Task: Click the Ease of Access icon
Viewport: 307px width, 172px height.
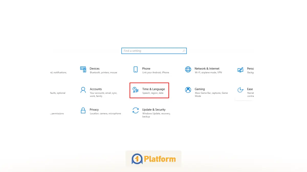Action: click(x=240, y=90)
